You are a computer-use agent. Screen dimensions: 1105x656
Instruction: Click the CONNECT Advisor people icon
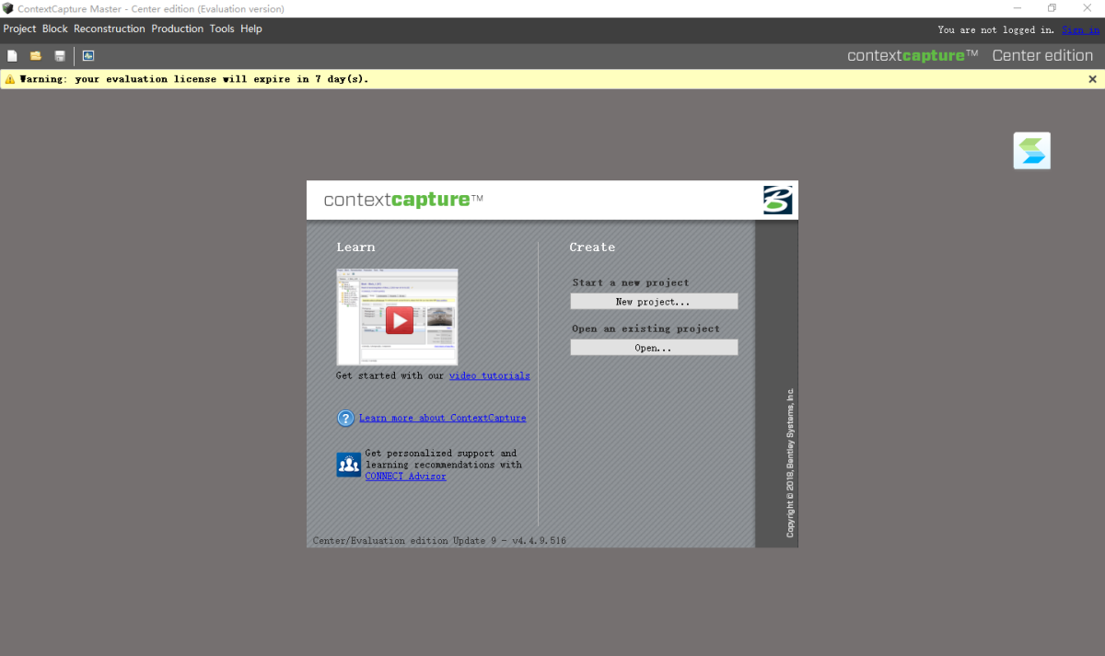(x=348, y=465)
